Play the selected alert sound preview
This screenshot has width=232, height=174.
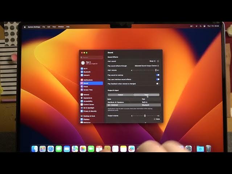[x=158, y=61]
